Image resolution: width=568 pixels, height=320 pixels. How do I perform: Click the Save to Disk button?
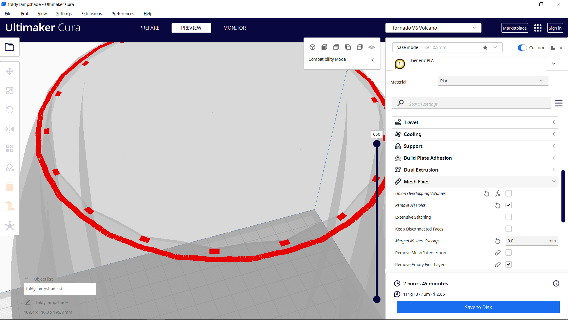pos(478,307)
